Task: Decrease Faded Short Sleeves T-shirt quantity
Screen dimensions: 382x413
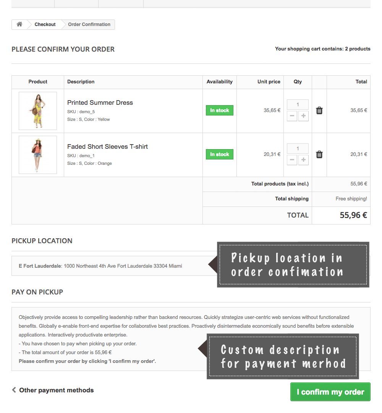Action: click(x=292, y=160)
